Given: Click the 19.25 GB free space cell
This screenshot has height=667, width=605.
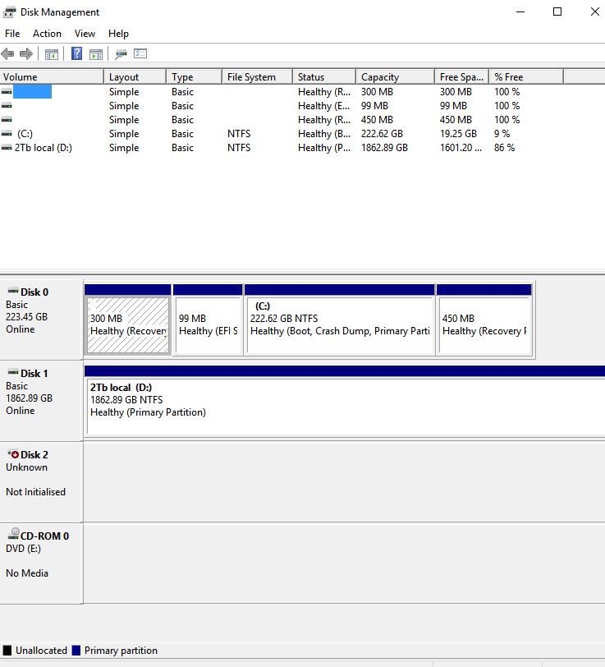Looking at the screenshot, I should 458,134.
